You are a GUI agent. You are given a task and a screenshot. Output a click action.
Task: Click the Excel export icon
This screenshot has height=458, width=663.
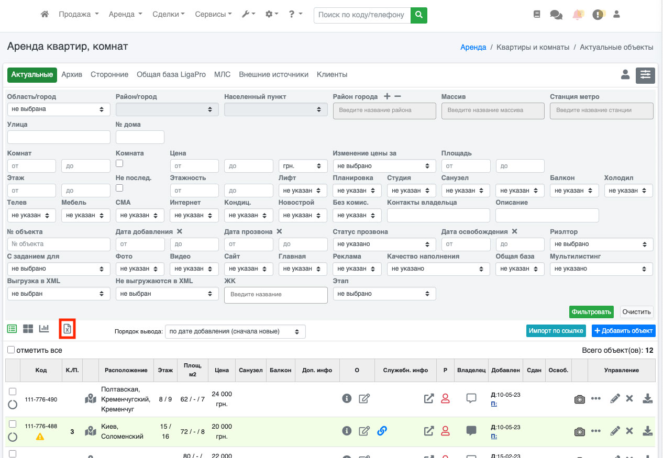(x=67, y=329)
